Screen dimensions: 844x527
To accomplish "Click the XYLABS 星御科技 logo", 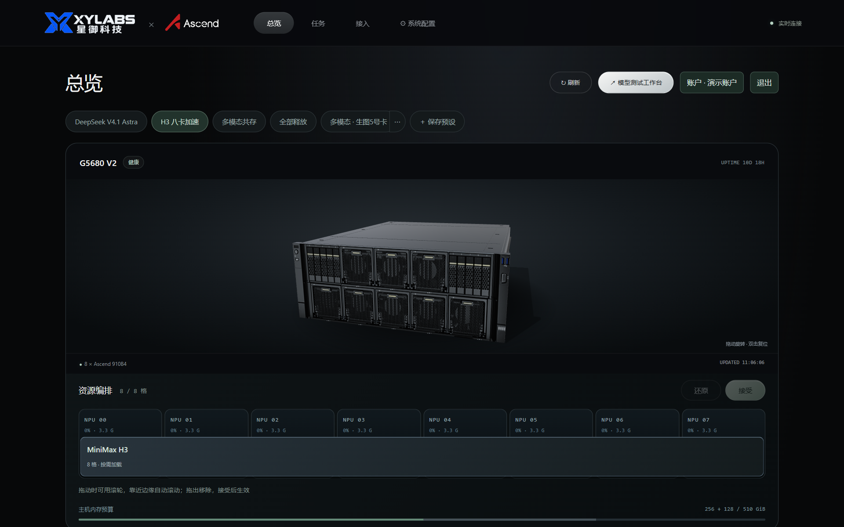I will (x=90, y=23).
